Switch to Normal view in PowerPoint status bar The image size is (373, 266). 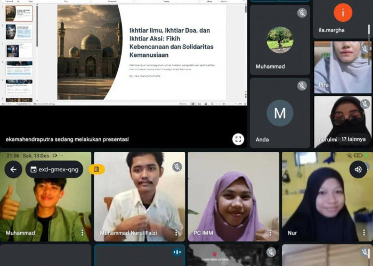pos(193,104)
